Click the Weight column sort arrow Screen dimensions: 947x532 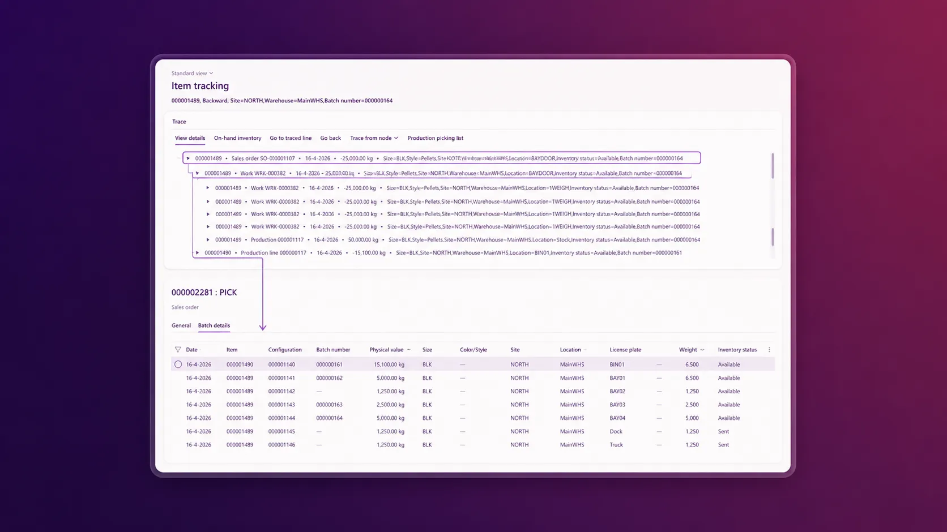702,350
